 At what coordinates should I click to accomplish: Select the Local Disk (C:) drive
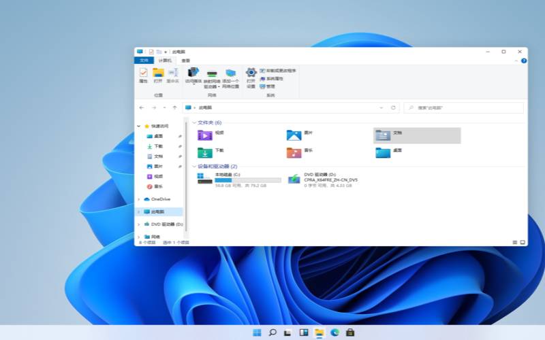click(x=239, y=180)
